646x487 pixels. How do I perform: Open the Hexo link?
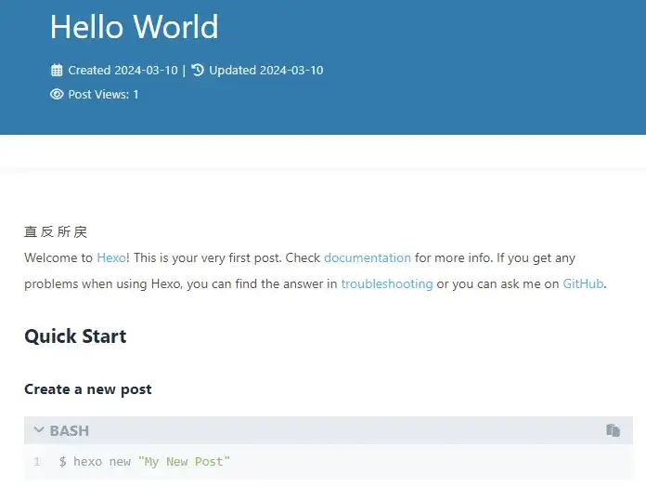point(110,258)
